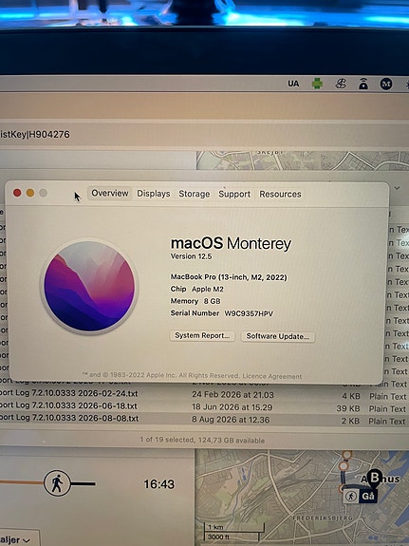Click the round M icon in menu bar
The width and height of the screenshot is (409, 546).
pyautogui.click(x=385, y=84)
